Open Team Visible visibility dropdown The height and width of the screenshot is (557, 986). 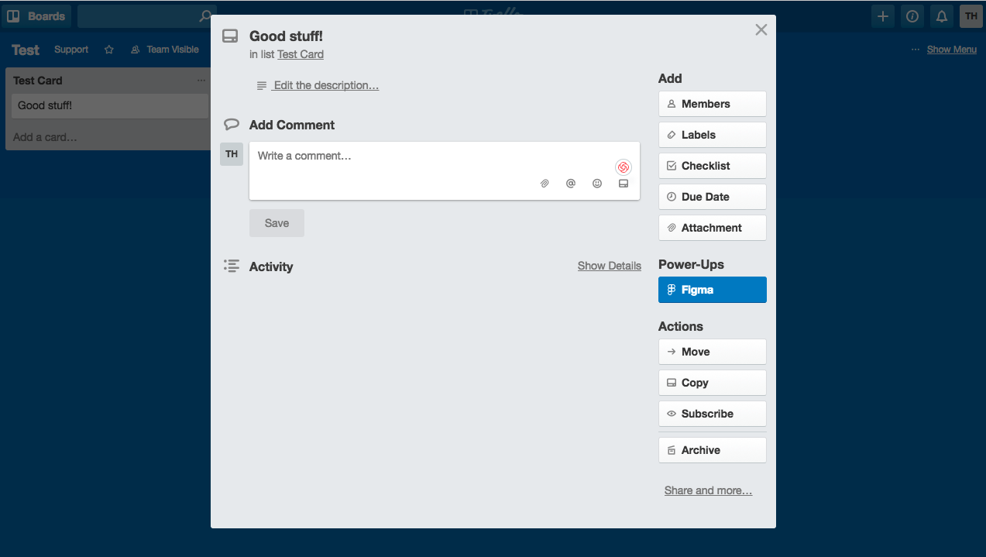(x=165, y=50)
